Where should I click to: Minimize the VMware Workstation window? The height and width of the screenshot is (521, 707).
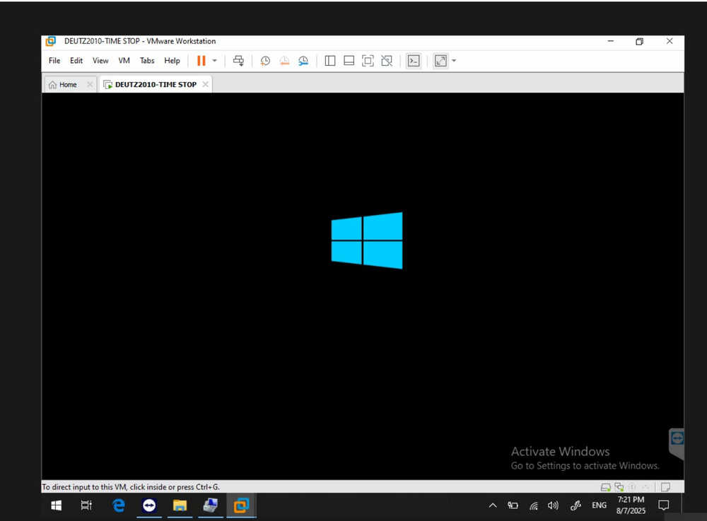coord(611,42)
